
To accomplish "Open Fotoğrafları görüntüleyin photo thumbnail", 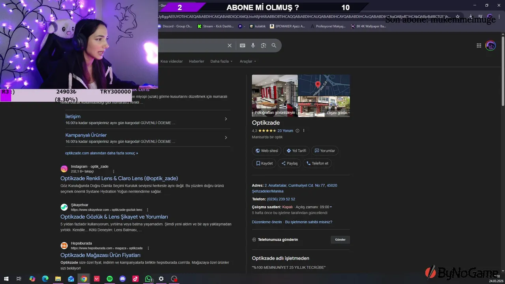I will point(275,96).
